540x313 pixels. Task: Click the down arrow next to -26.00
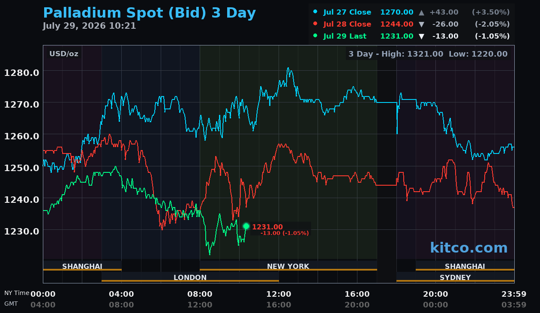click(x=421, y=24)
